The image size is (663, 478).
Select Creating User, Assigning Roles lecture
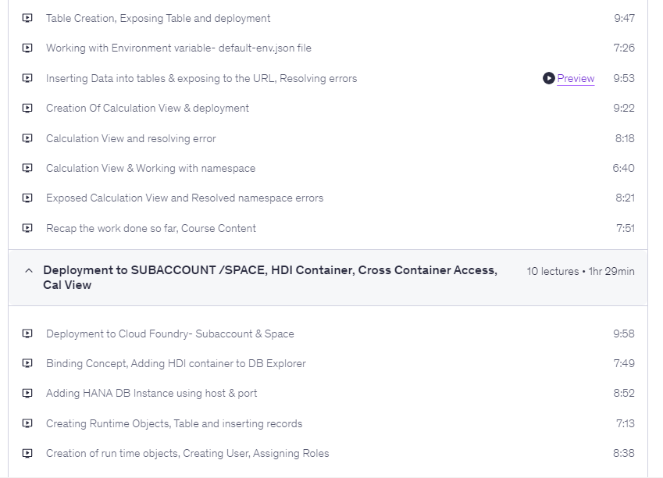tap(187, 453)
